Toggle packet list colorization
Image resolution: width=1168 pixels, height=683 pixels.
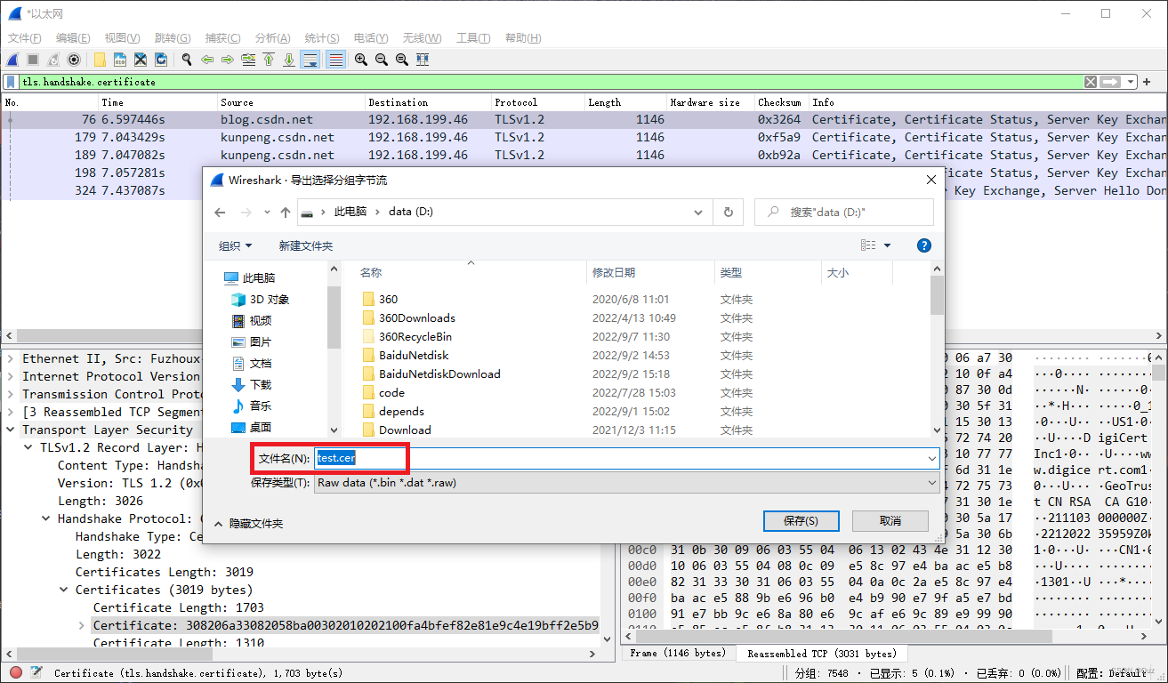point(335,60)
